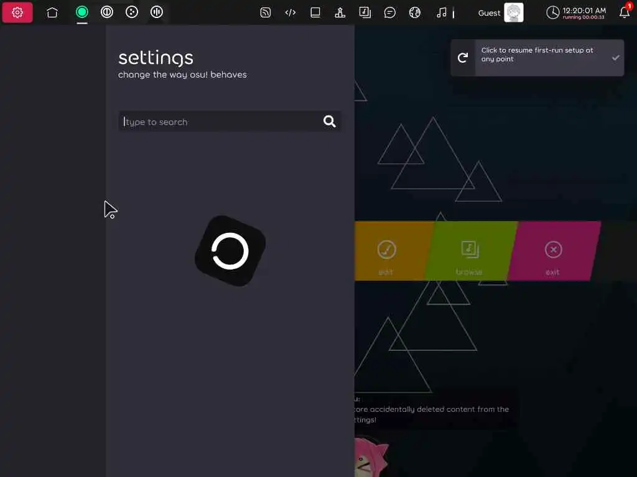Viewport: 637px width, 477px height.
Task: Open the changelog code-brackets icon
Action: (x=290, y=12)
